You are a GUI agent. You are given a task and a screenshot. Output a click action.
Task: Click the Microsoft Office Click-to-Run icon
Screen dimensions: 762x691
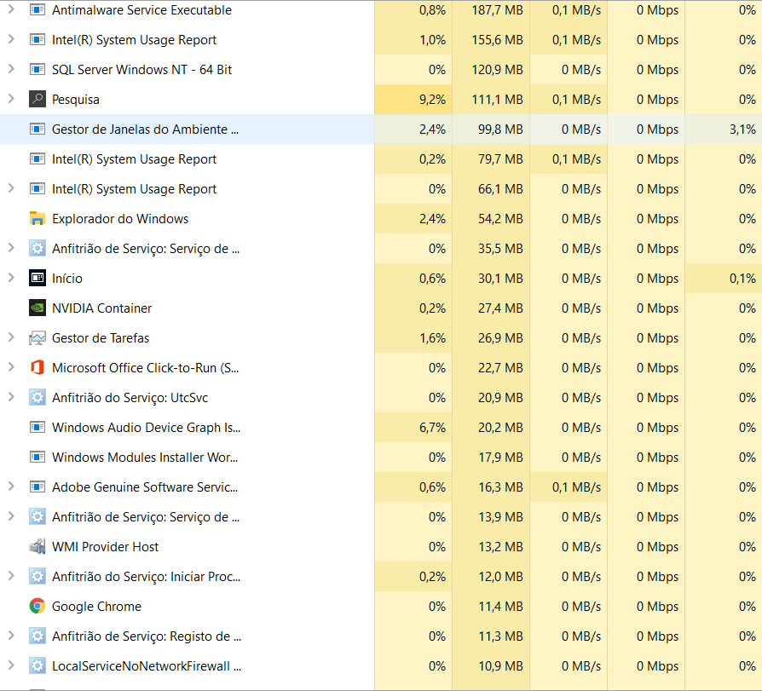click(38, 367)
